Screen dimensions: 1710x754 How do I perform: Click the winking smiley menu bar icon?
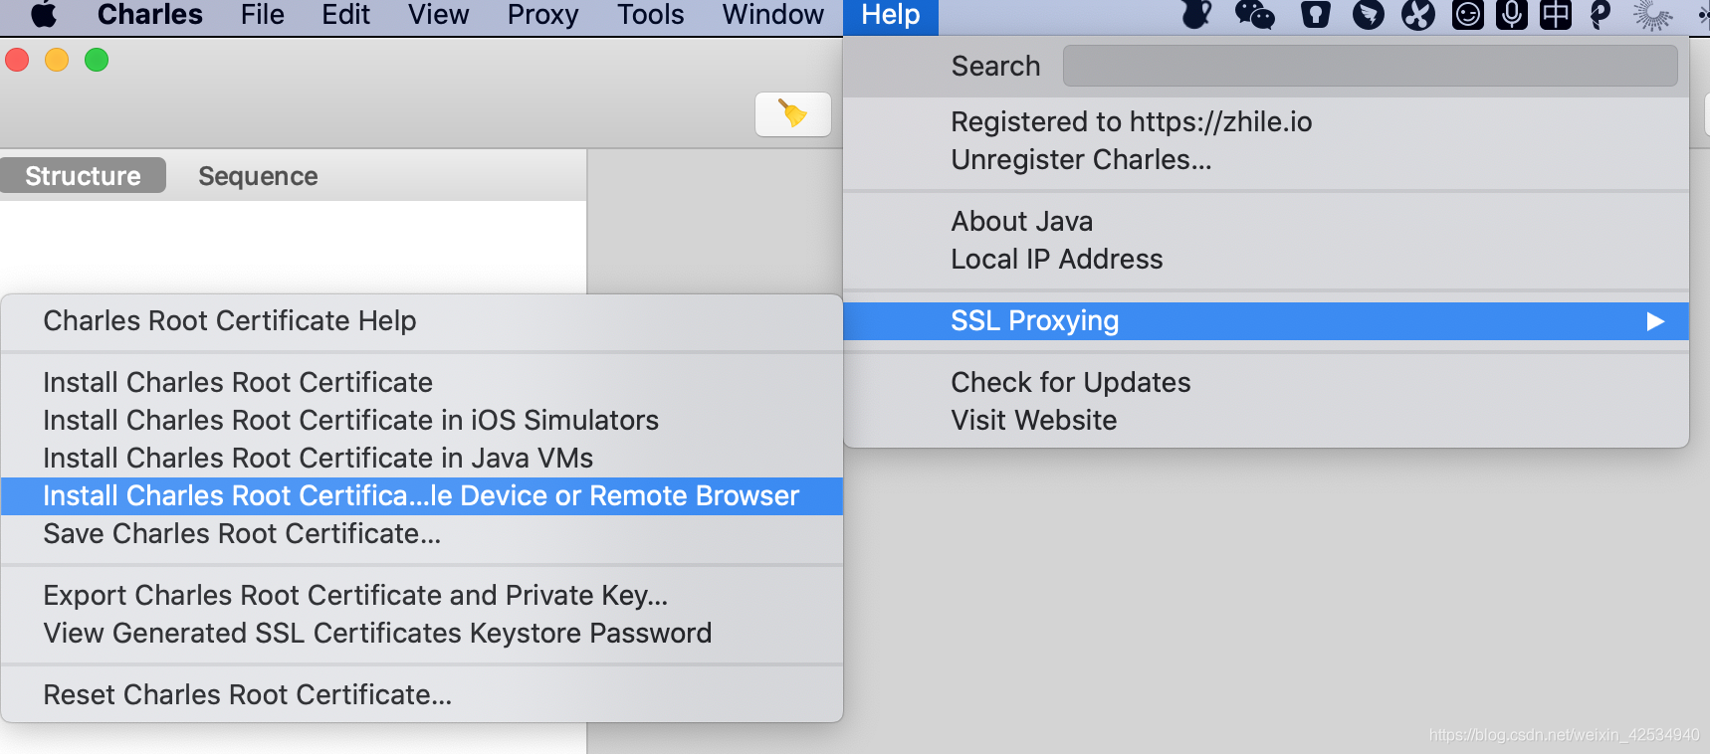point(1467,14)
